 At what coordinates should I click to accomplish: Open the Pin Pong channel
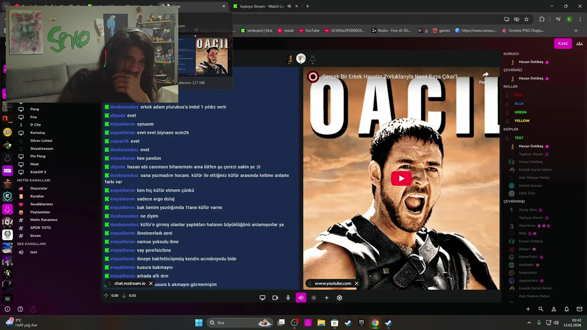click(38, 156)
